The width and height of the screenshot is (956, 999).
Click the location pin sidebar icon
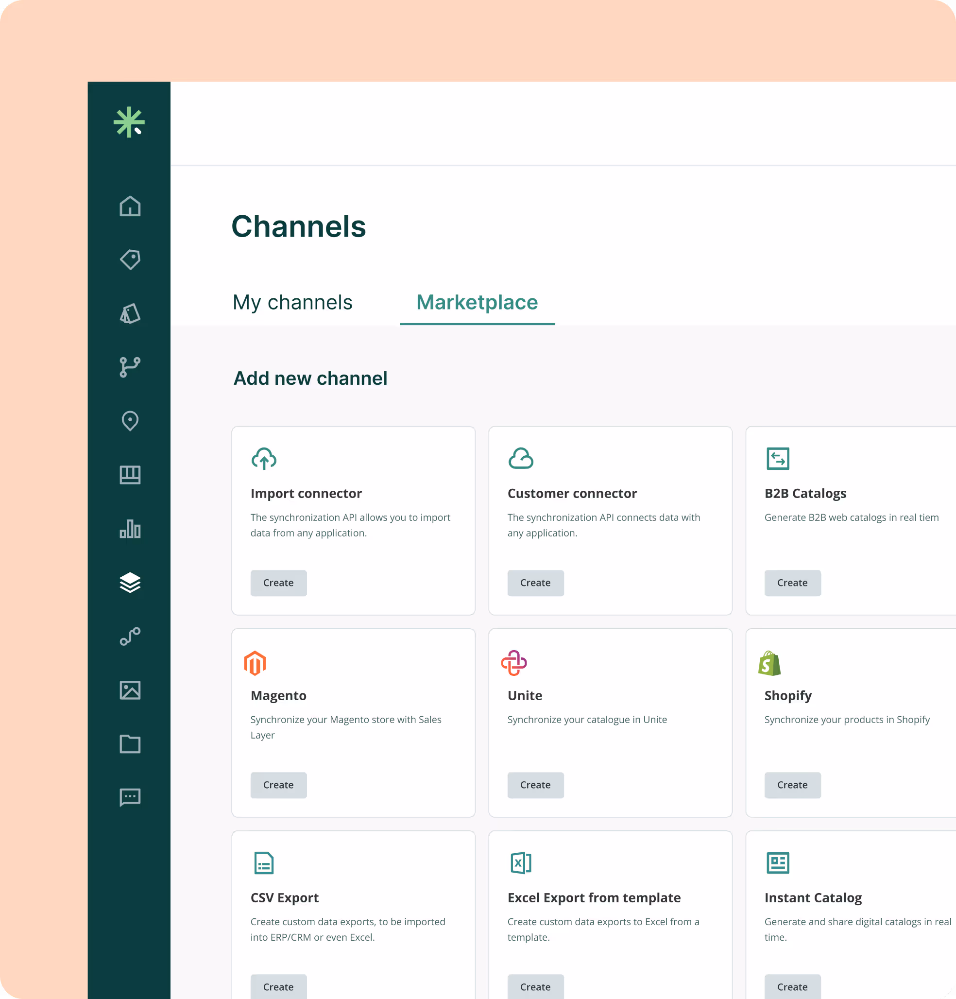pyautogui.click(x=130, y=421)
